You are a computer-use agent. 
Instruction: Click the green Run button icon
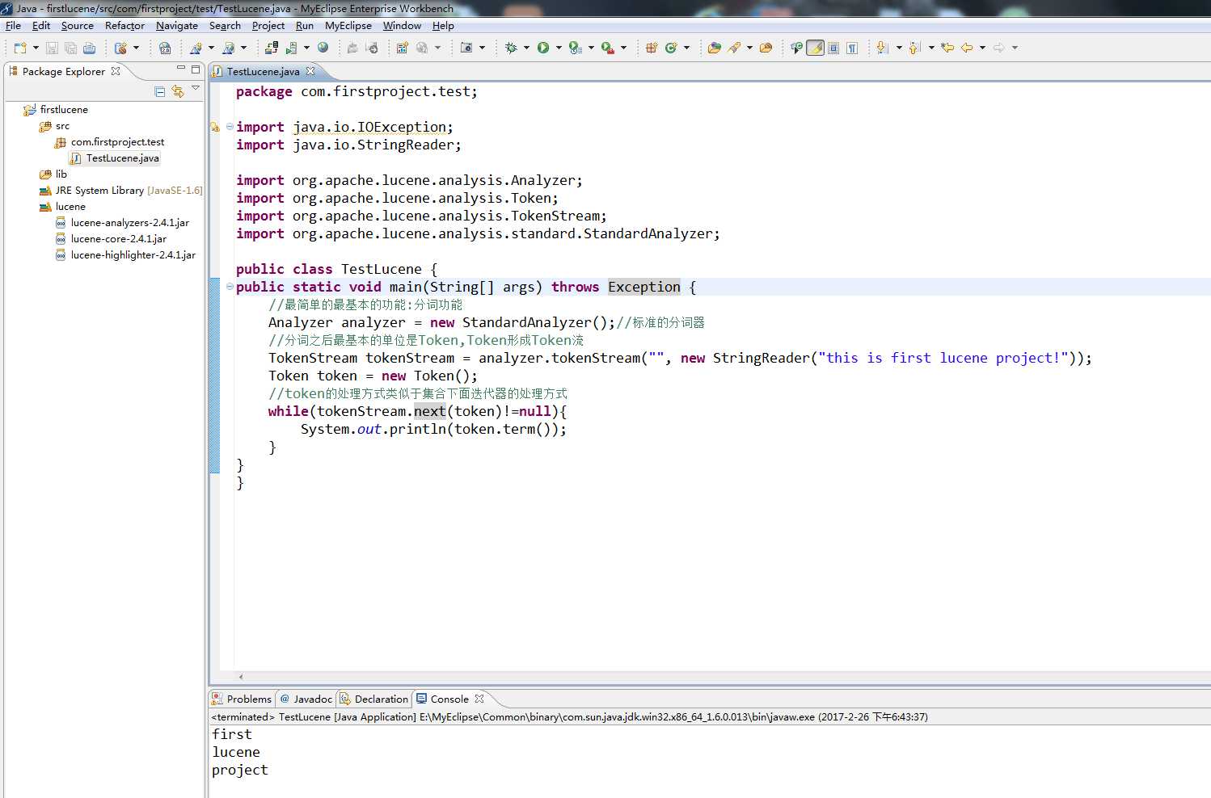[542, 48]
